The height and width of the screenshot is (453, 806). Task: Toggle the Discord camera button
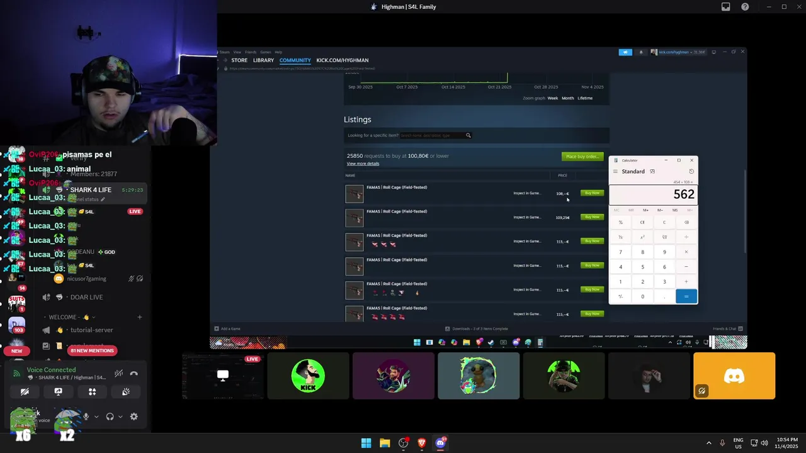(25, 391)
